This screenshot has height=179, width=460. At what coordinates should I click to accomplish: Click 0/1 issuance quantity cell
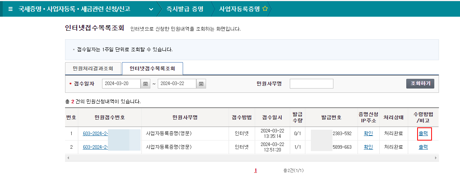point(298,134)
